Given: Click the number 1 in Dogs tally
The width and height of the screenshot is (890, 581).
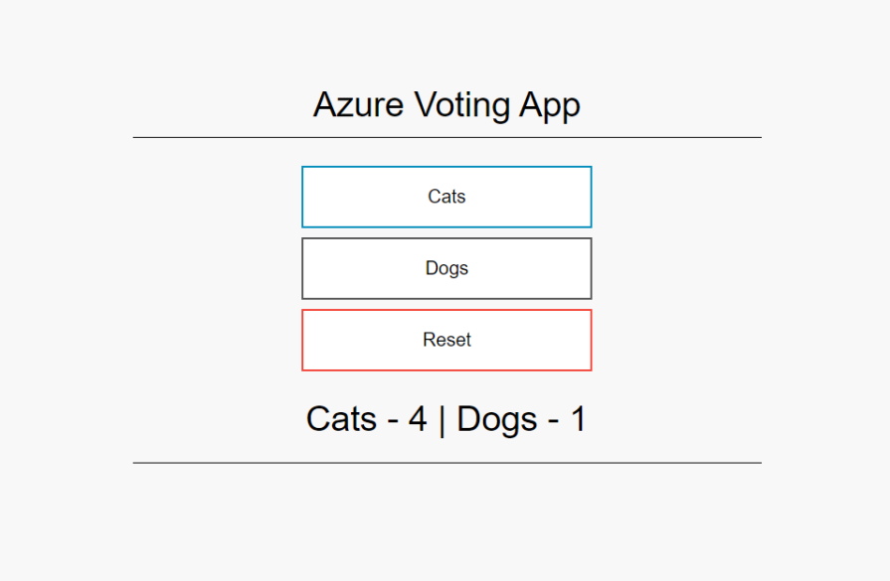Looking at the screenshot, I should click(578, 419).
